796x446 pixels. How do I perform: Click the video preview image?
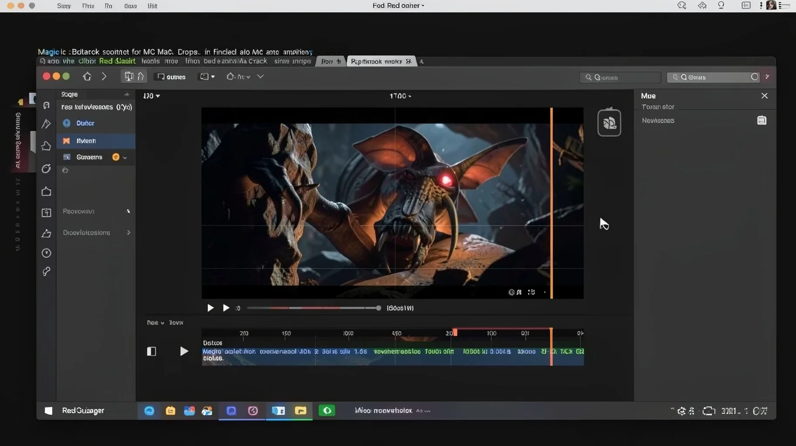tap(392, 203)
